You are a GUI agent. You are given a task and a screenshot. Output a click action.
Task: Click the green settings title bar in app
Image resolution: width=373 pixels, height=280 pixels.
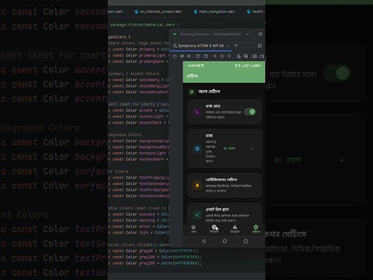coord(224,76)
